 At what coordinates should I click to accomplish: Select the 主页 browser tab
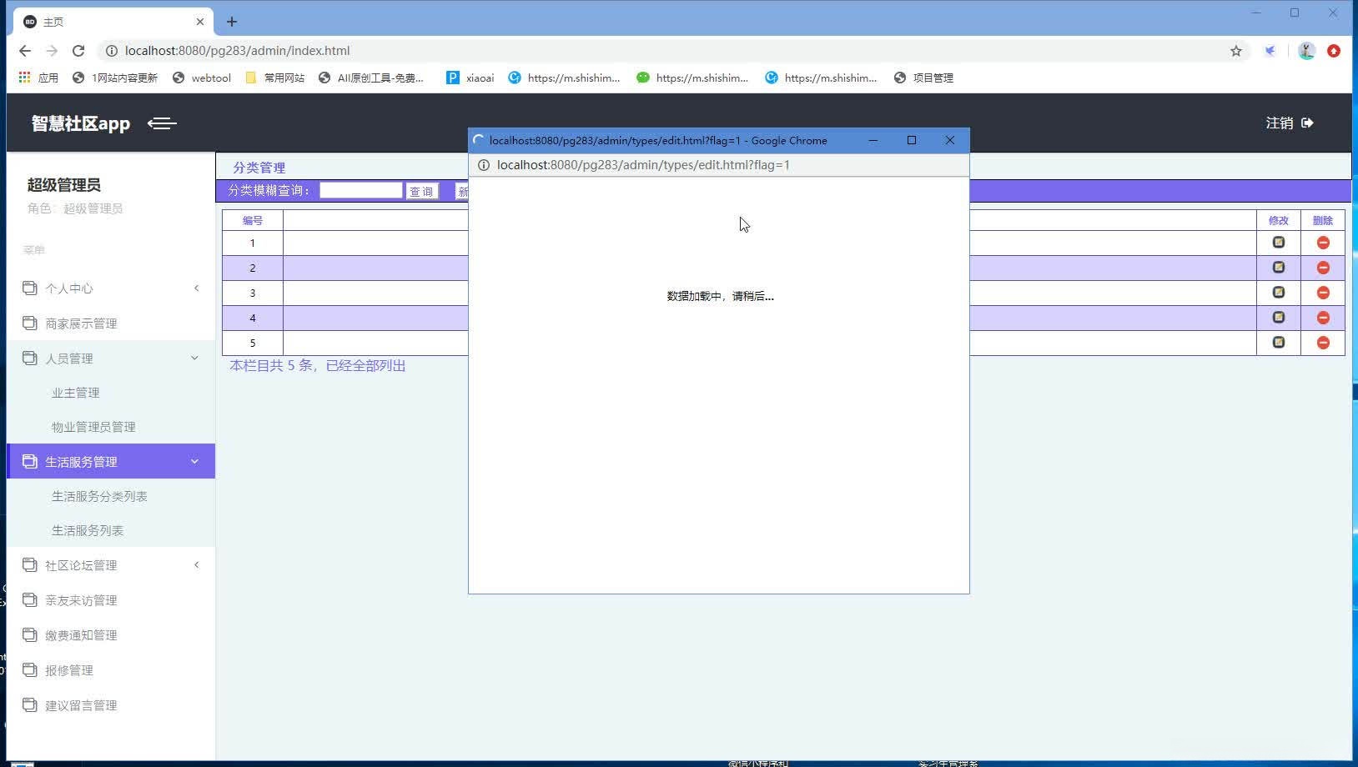(113, 22)
